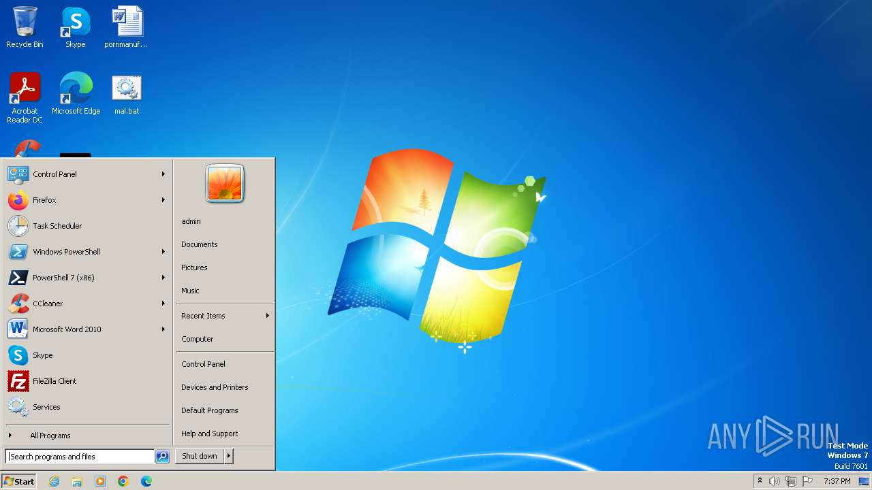The image size is (872, 490).
Task: Click the network tray icon
Action: (x=791, y=481)
